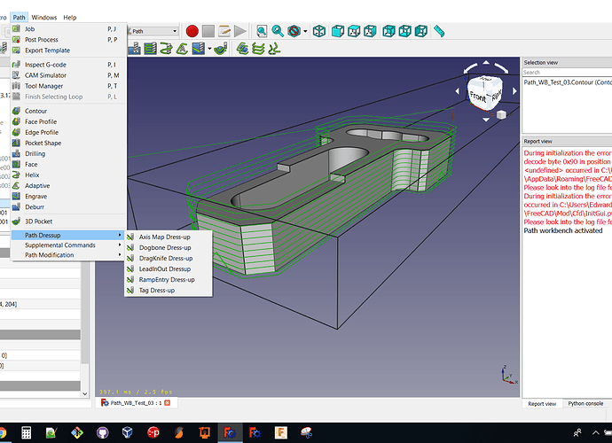
Task: Click the Engrave toolbar icon
Action: [x=199, y=49]
